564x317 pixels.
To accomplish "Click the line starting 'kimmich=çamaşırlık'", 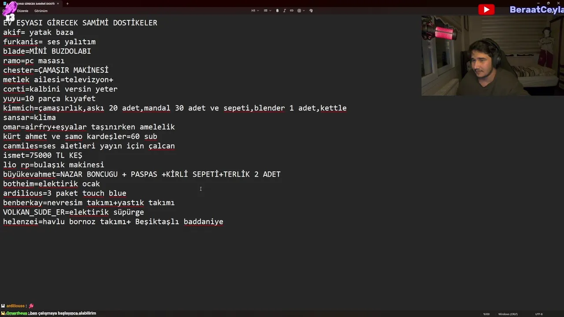I will click(175, 108).
